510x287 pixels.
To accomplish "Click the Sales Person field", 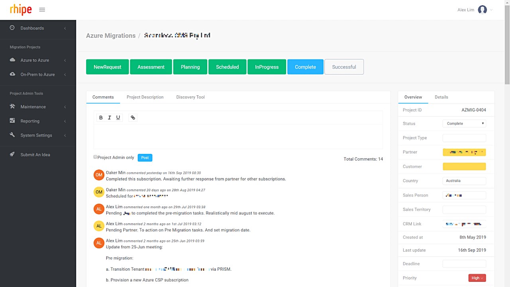I will point(464,195).
